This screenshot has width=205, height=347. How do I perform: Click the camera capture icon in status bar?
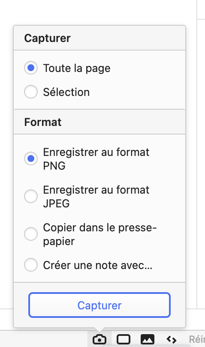click(x=99, y=339)
